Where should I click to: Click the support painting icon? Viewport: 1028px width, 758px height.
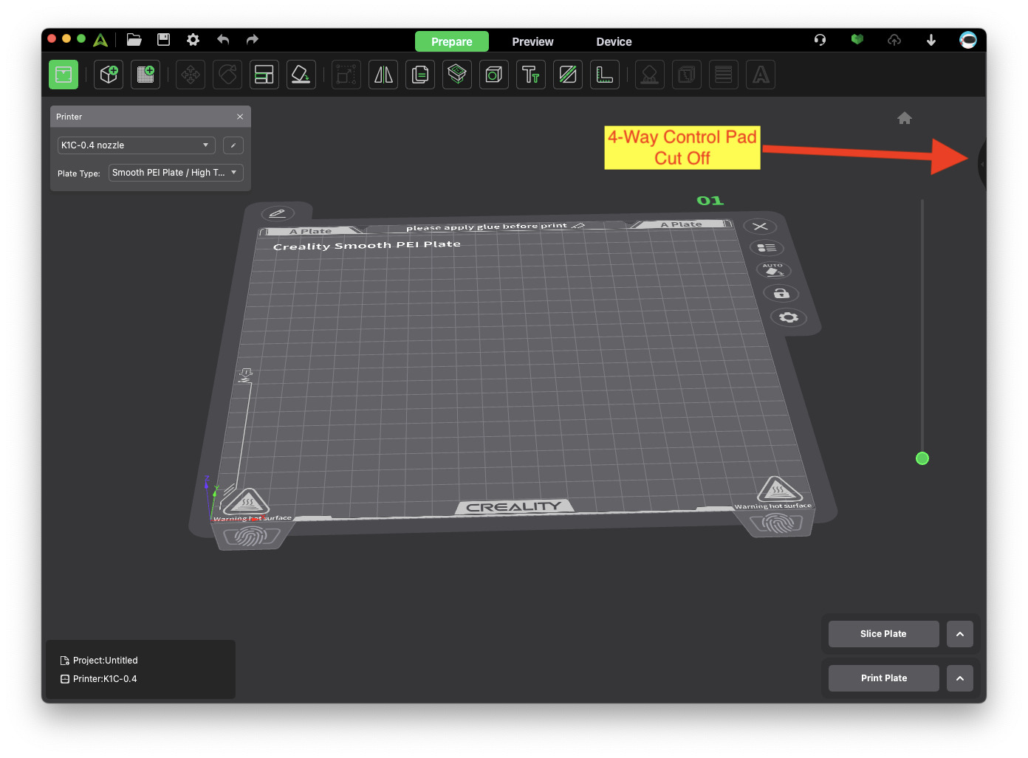tap(650, 75)
